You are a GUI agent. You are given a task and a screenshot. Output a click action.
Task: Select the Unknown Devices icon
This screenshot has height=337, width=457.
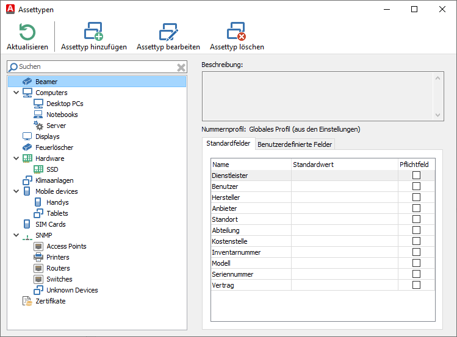(x=38, y=290)
